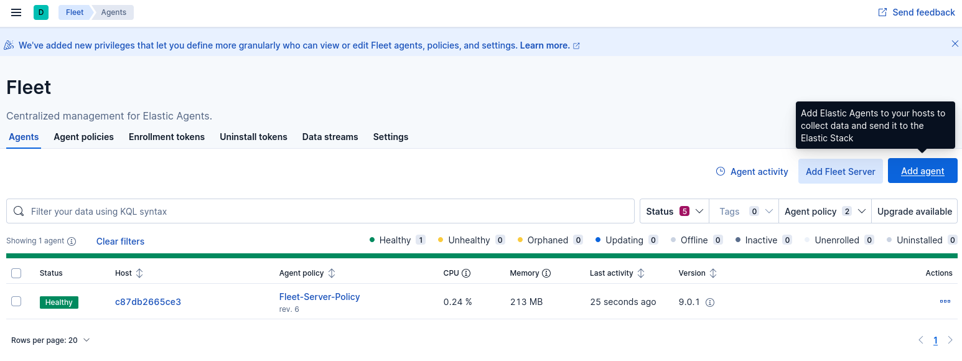
Task: Open the Agent policy filter dropdown
Action: pyautogui.click(x=825, y=211)
